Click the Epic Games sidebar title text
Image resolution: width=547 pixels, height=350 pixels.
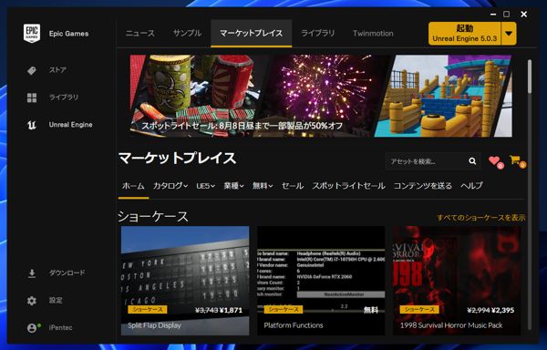(x=68, y=34)
